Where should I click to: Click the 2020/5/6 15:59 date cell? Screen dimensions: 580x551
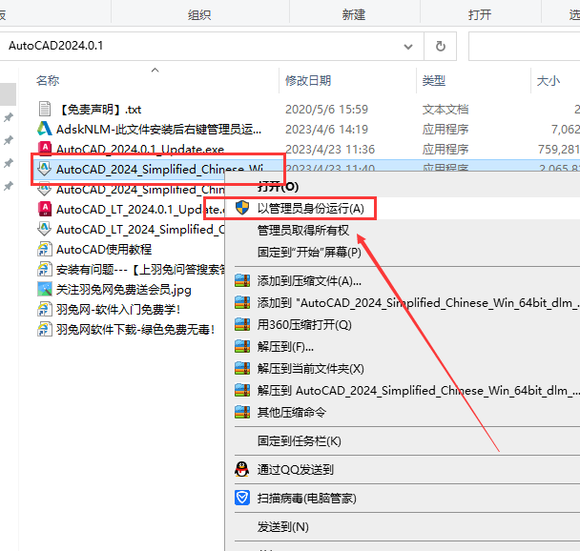pos(326,110)
